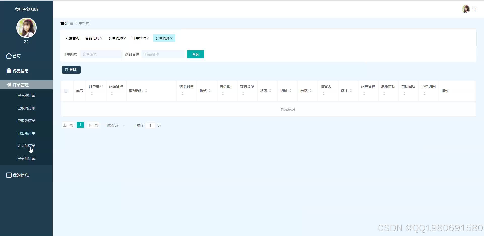
Task: Click the sidebar profile photo above 22
Action: (x=26, y=28)
